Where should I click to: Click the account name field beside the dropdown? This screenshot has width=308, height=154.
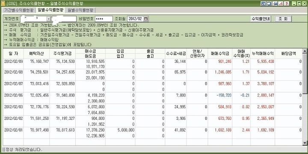(64, 19)
